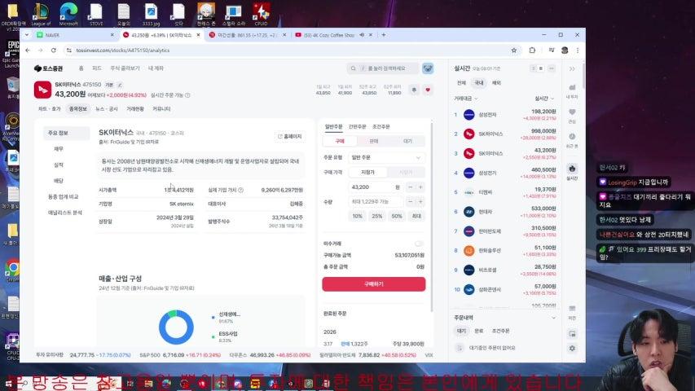Open 내 계좌 in the top navigation

(x=156, y=68)
